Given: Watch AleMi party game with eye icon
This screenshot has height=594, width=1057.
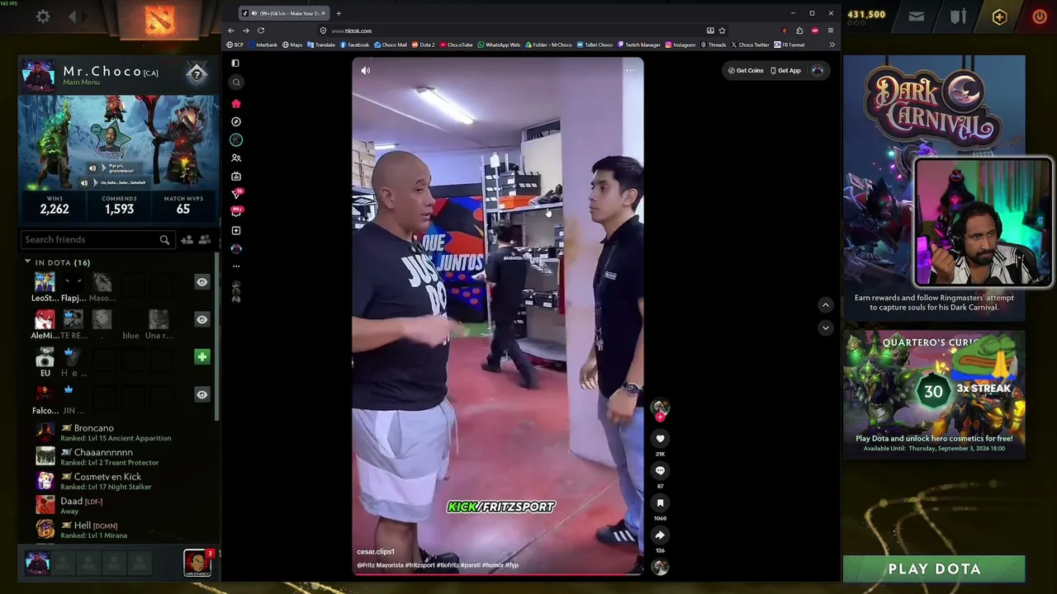Looking at the screenshot, I should 201,319.
